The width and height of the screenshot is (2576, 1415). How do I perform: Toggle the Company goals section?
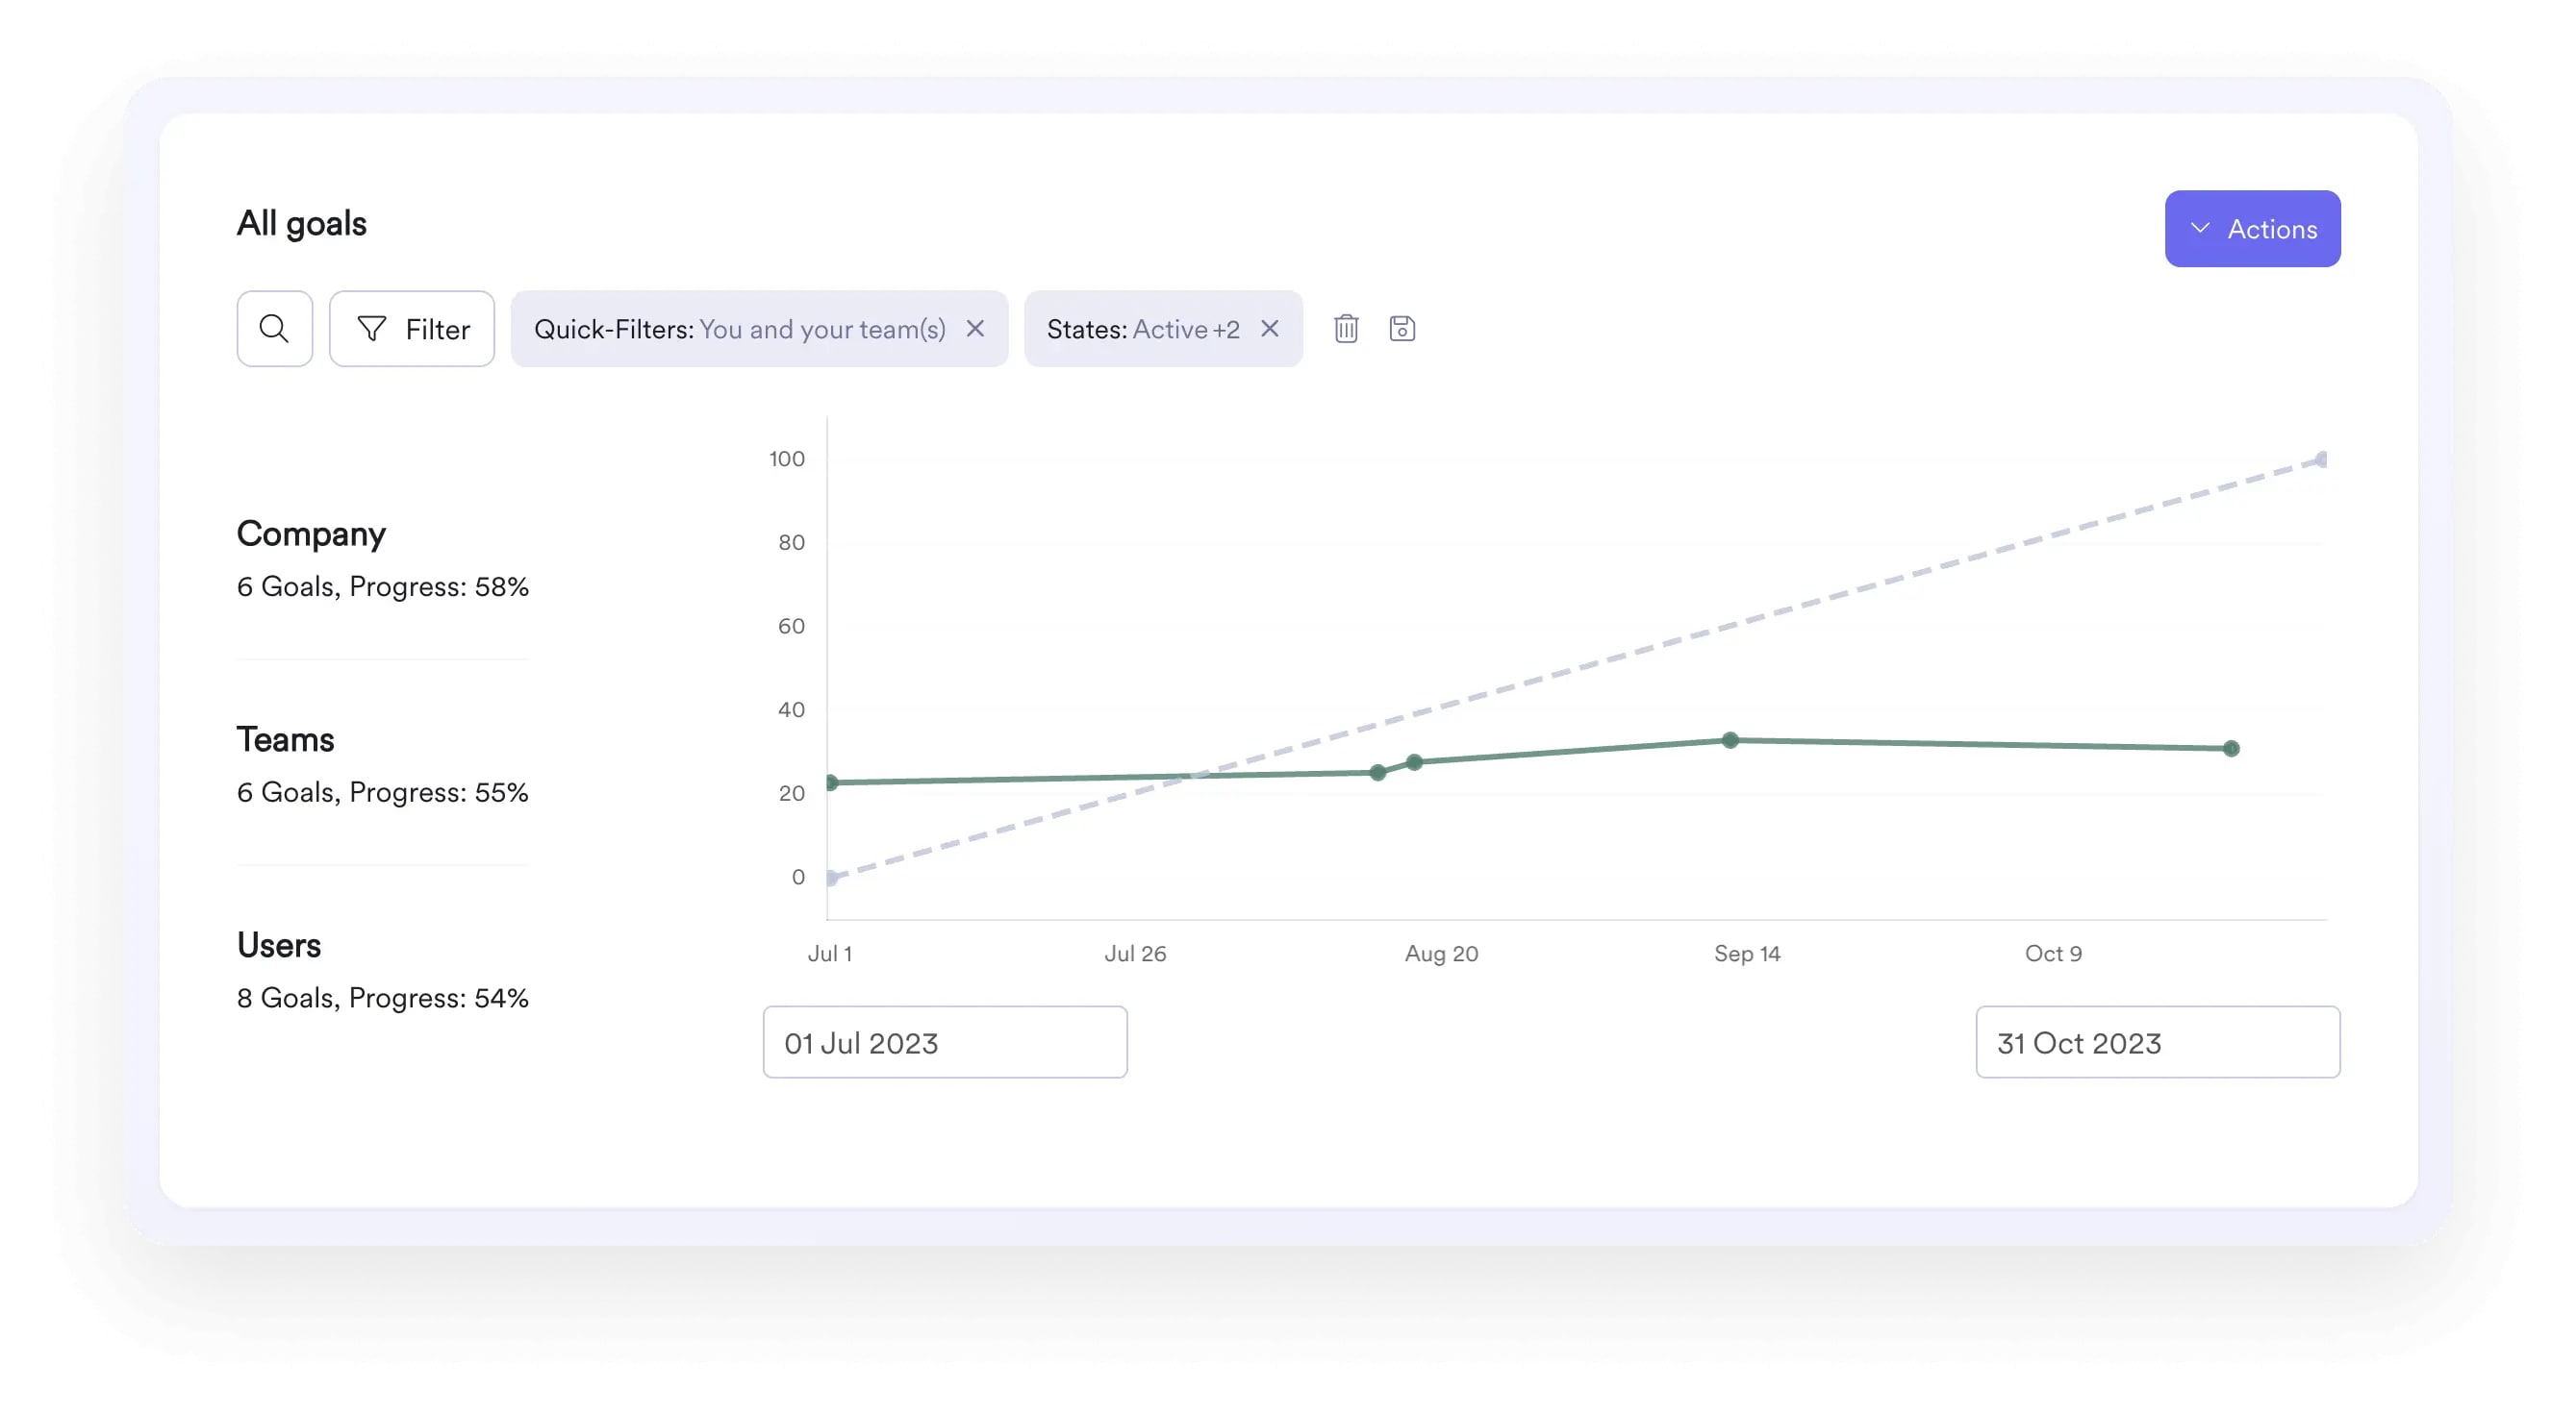(x=311, y=534)
